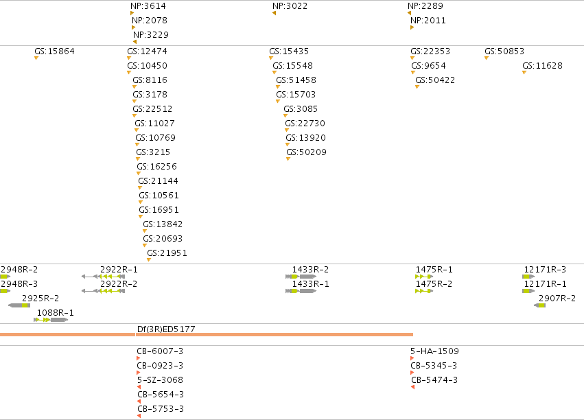Select the GS:50422 insertion label
584x420 pixels.
point(435,80)
